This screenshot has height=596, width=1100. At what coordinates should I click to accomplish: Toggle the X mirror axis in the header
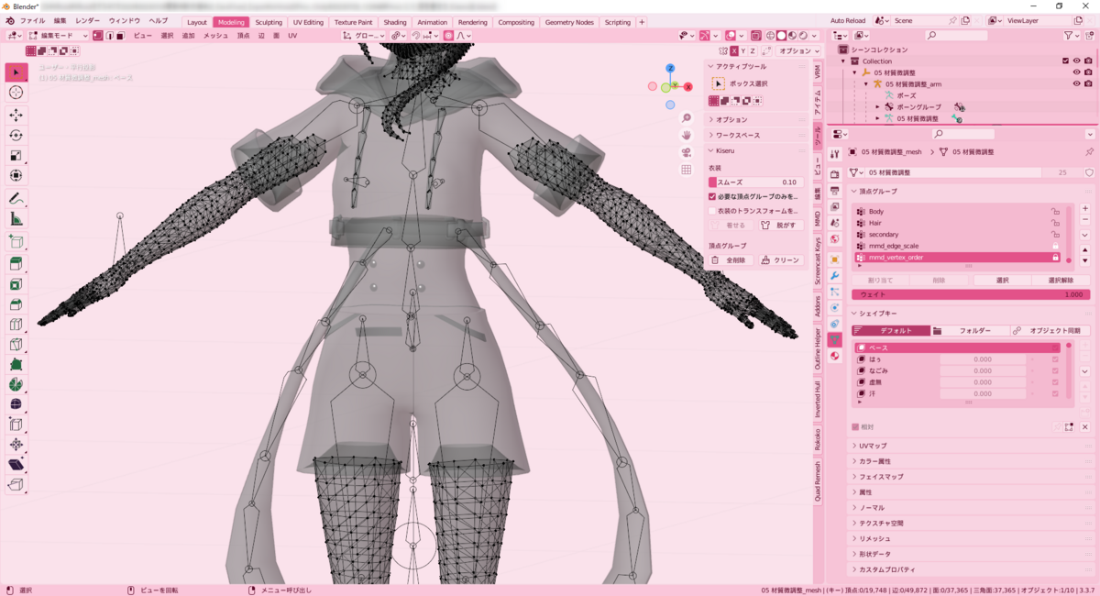coord(734,51)
